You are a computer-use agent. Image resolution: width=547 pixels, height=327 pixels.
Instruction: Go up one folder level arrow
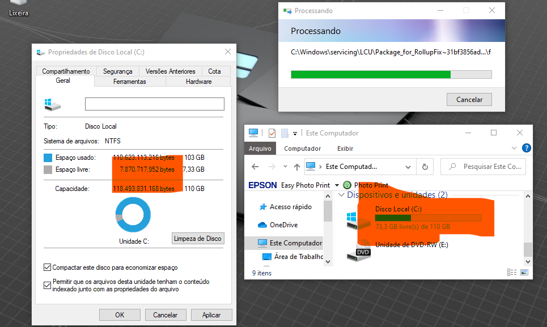pyautogui.click(x=297, y=167)
